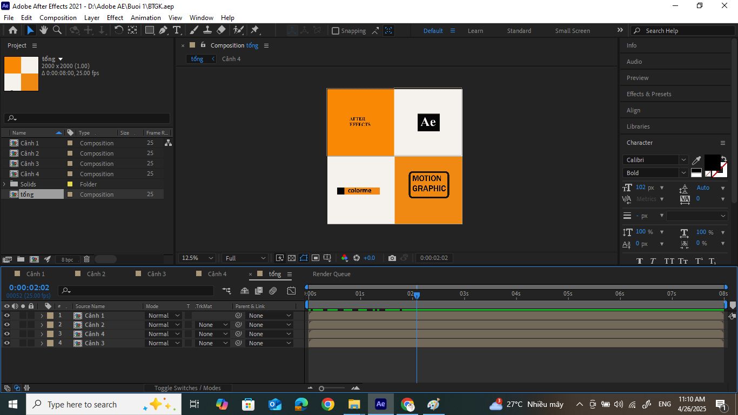Enable motion blur icon in timeline
The width and height of the screenshot is (738, 415).
(273, 291)
